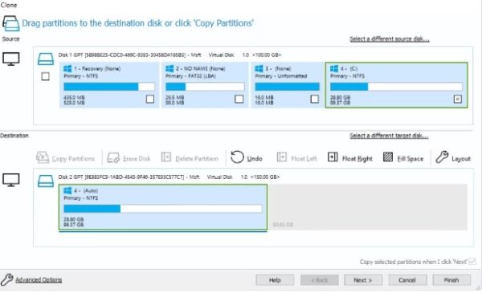This screenshot has height=293, width=482.
Task: Click the Layout label
Action: (461, 159)
